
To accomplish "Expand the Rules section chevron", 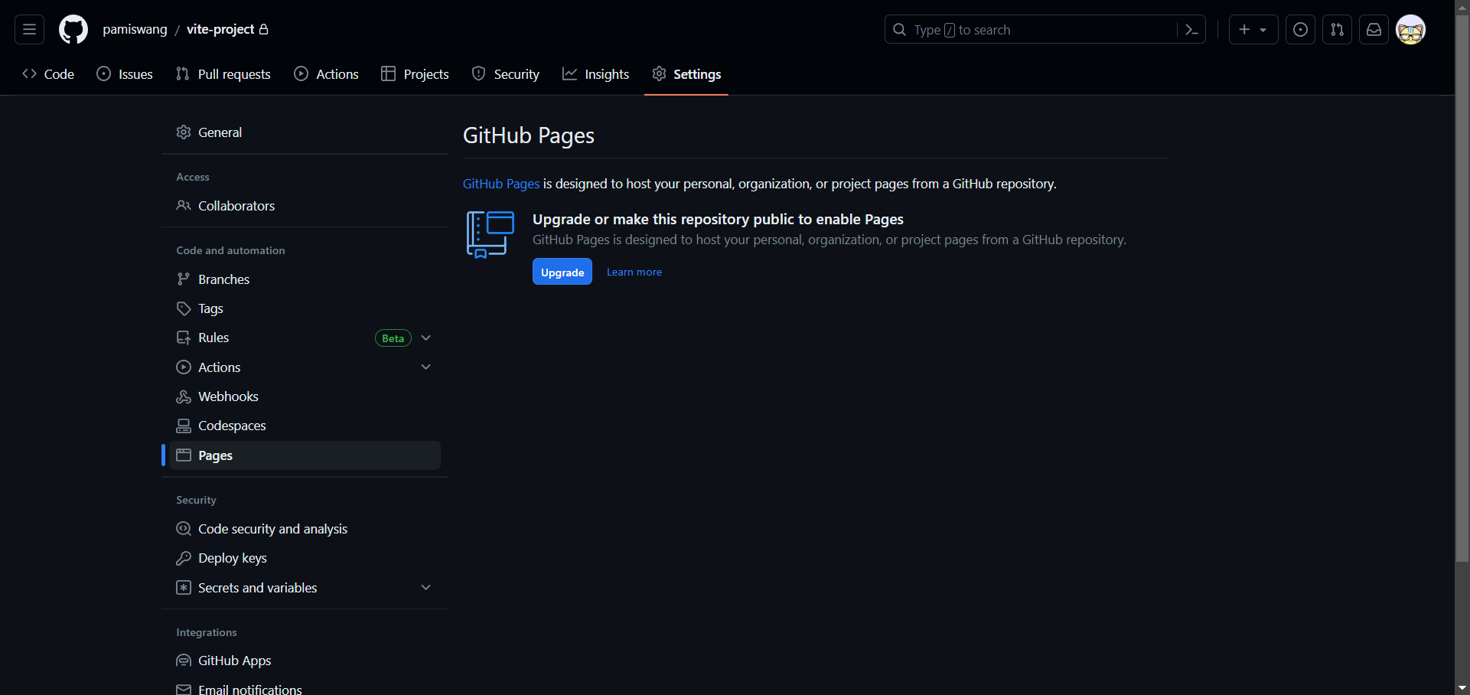I will (x=426, y=338).
